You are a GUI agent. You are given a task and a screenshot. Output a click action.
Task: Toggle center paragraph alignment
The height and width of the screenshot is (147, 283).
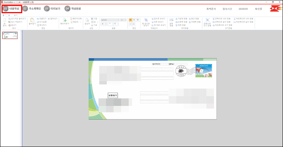coord(134,20)
